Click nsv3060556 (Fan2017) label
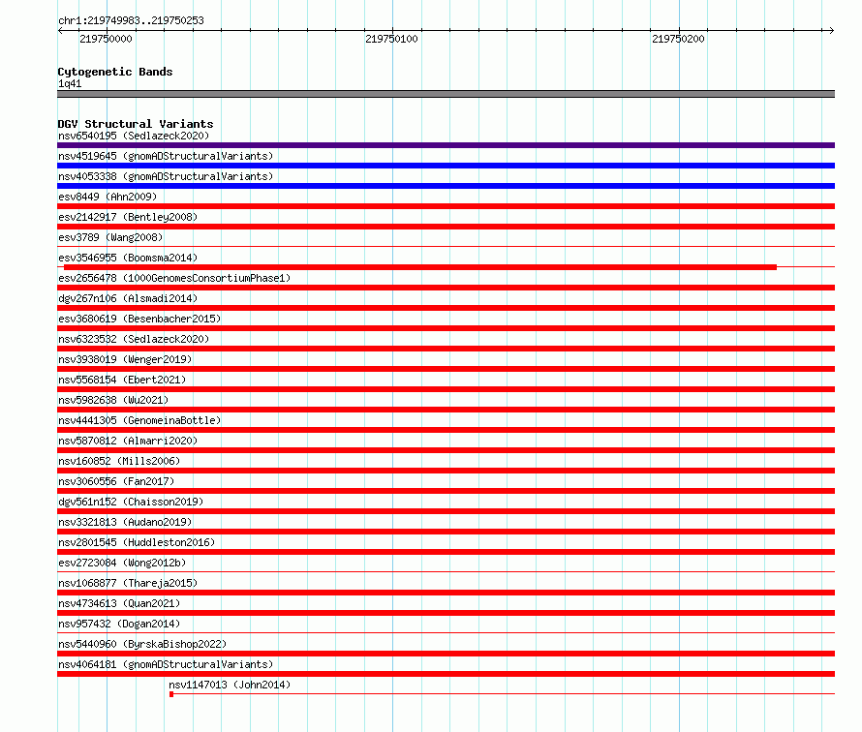 click(x=116, y=481)
